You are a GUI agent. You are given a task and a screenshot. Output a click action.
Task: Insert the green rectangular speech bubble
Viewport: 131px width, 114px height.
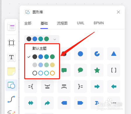tap(64, 70)
